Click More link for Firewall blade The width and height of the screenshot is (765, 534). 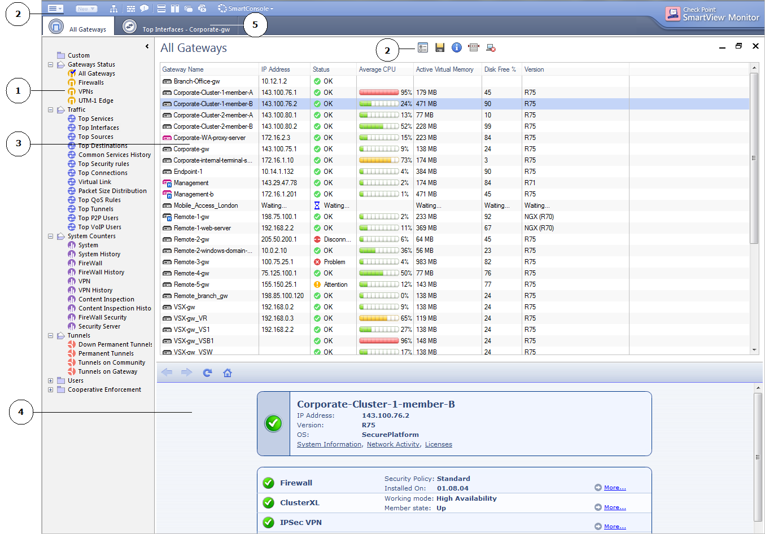(615, 488)
